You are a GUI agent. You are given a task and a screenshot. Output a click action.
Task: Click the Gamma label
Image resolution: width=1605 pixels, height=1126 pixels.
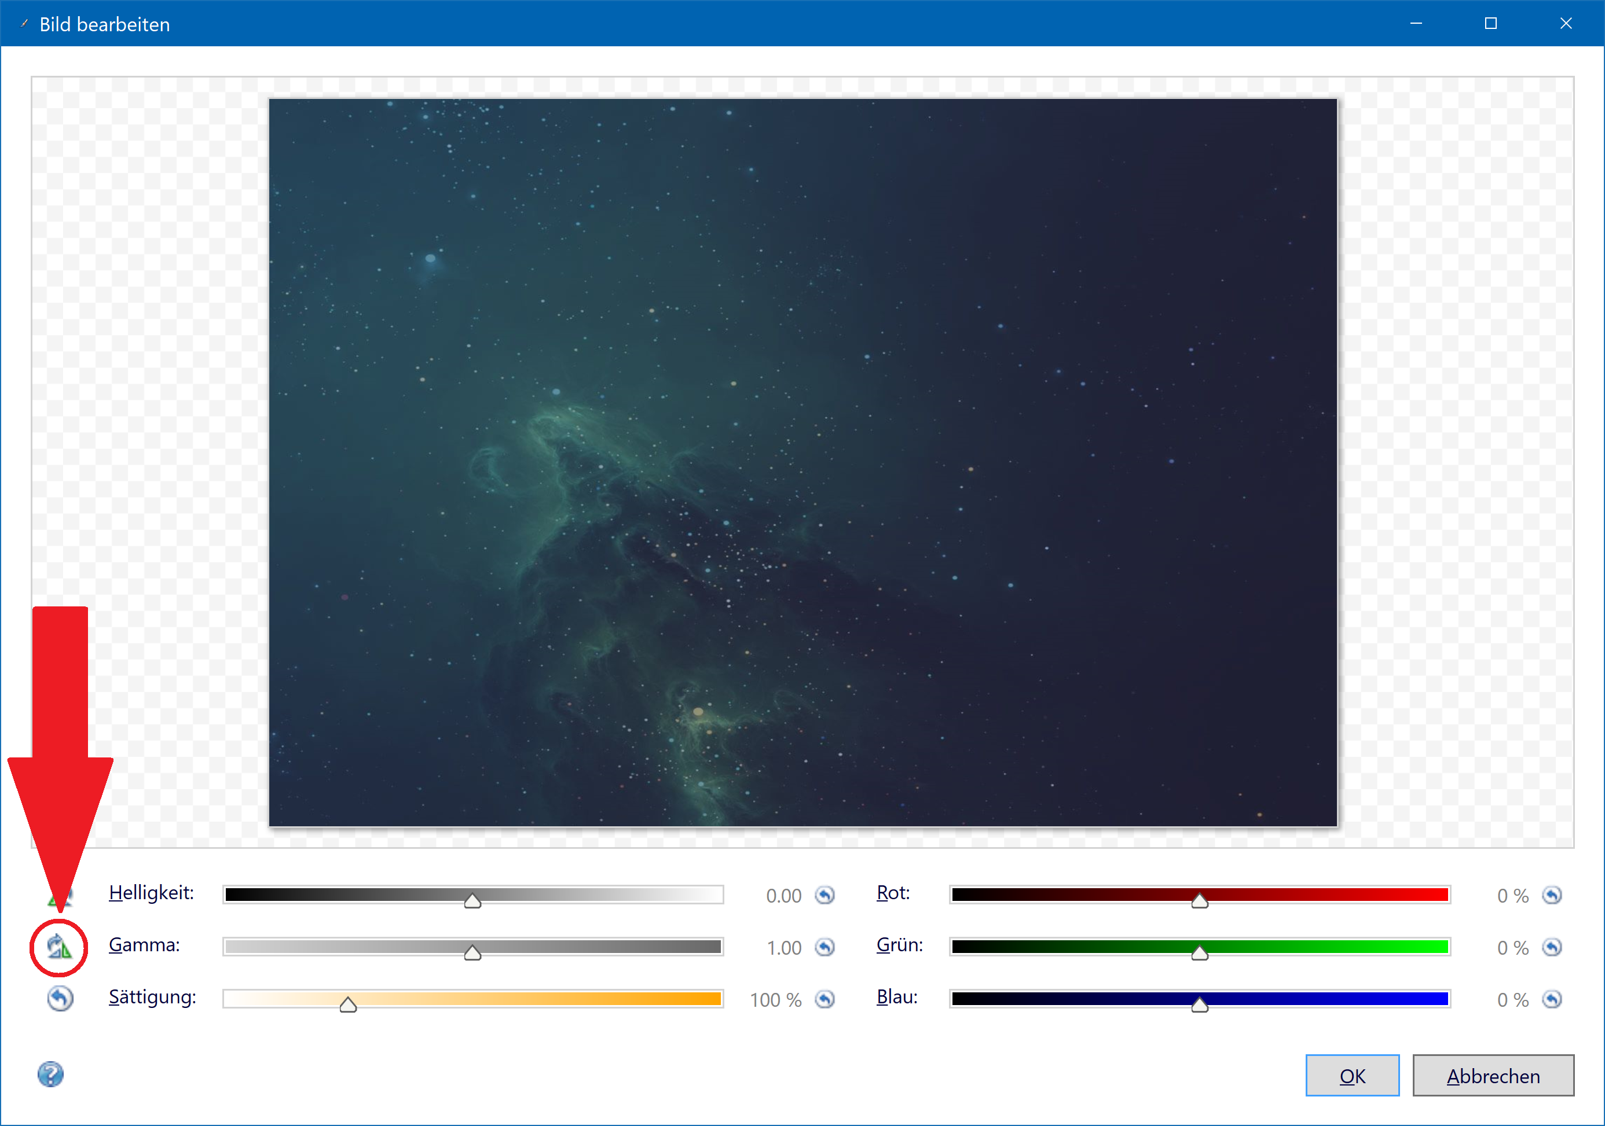(144, 945)
